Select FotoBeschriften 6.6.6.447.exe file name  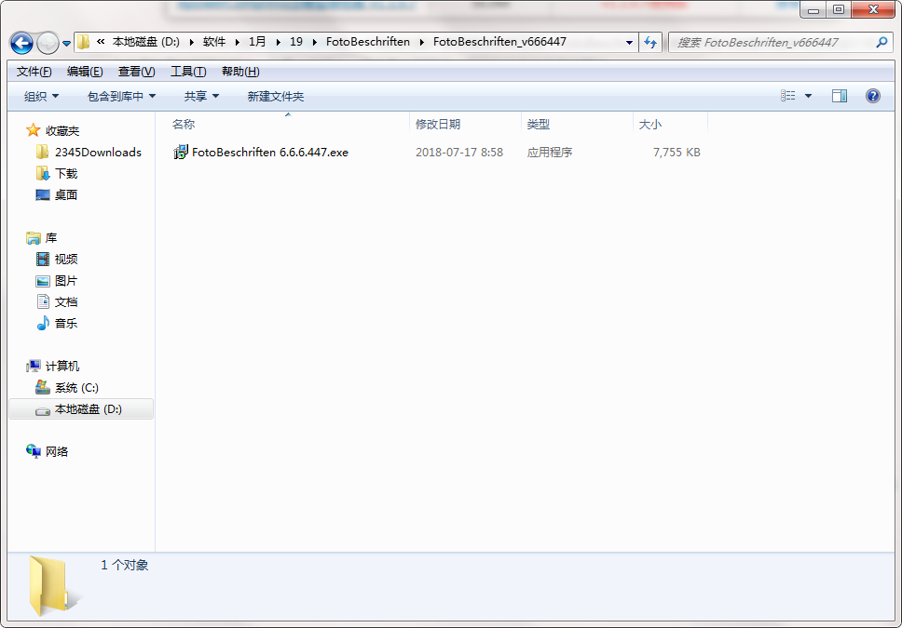[x=270, y=153]
